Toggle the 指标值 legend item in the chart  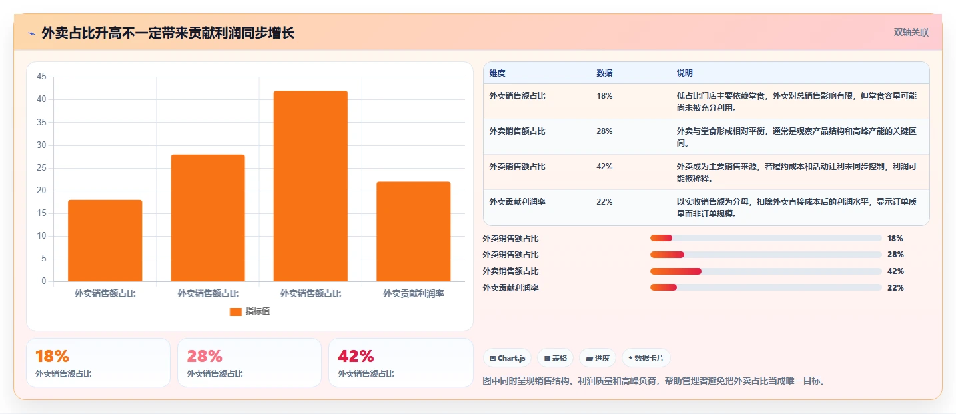[250, 311]
